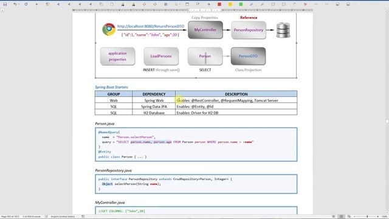The height and width of the screenshot is (219, 389).
Task: Click the language indicator in status bar
Action: [x=63, y=217]
